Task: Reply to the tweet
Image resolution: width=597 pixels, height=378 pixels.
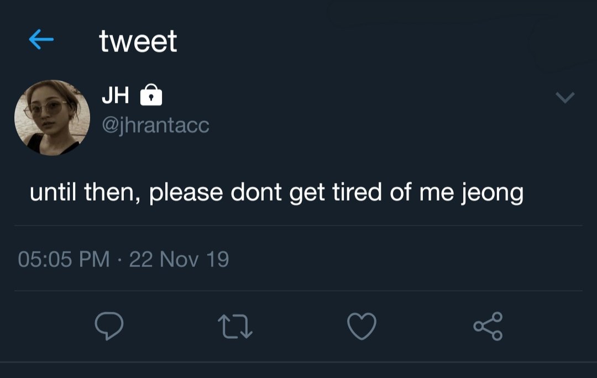Action: click(109, 326)
